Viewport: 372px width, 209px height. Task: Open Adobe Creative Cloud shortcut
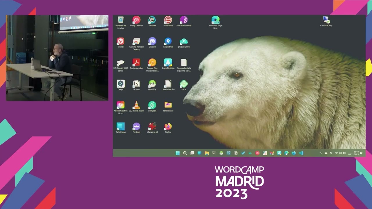(x=120, y=108)
